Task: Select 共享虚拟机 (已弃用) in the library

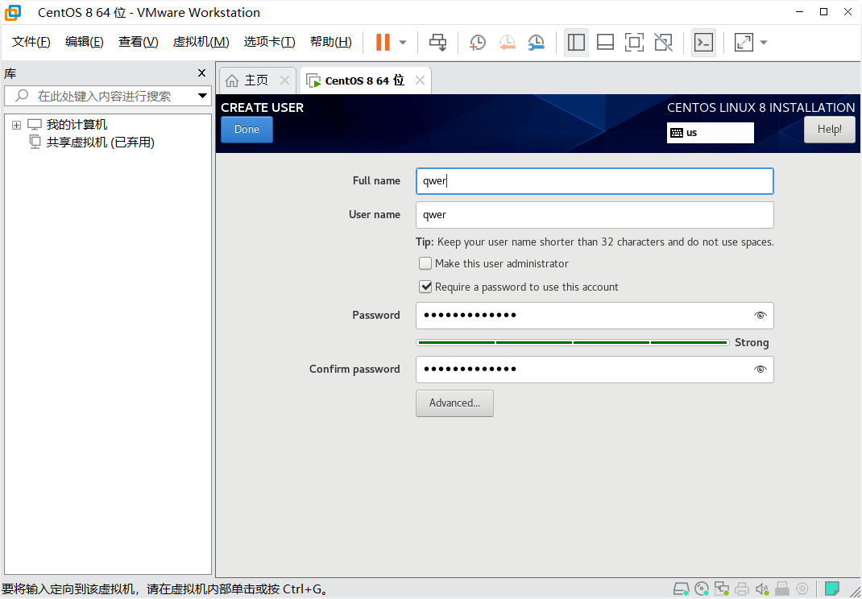Action: click(x=100, y=143)
